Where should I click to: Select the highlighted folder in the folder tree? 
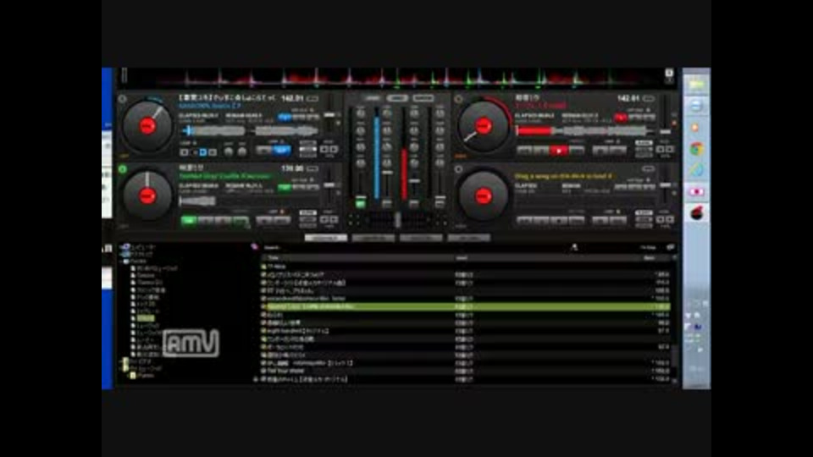pyautogui.click(x=146, y=318)
